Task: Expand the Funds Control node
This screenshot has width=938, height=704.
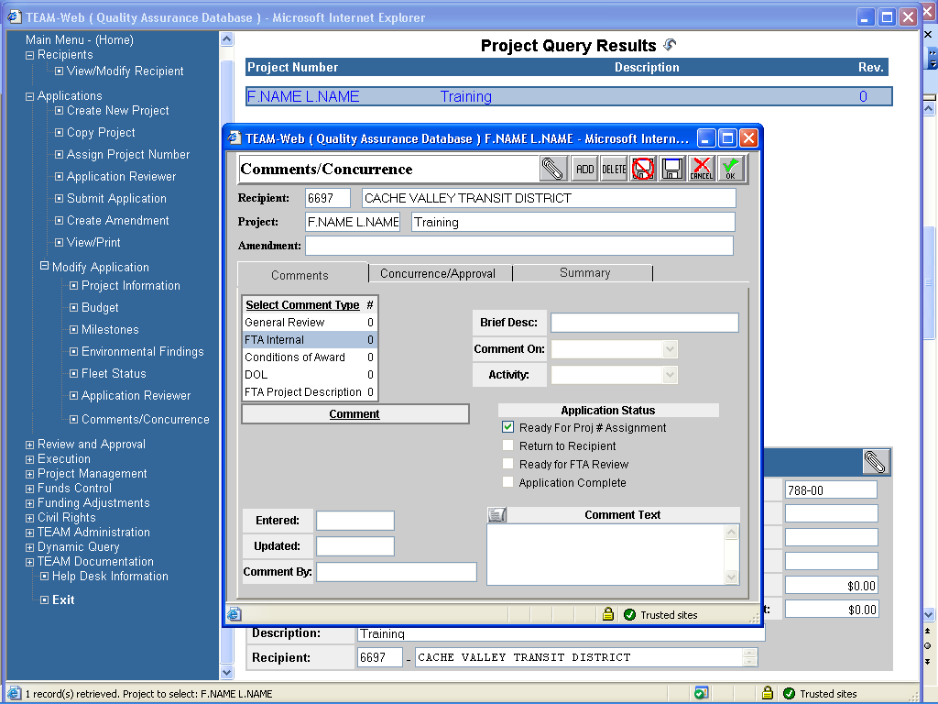Action: [29, 489]
